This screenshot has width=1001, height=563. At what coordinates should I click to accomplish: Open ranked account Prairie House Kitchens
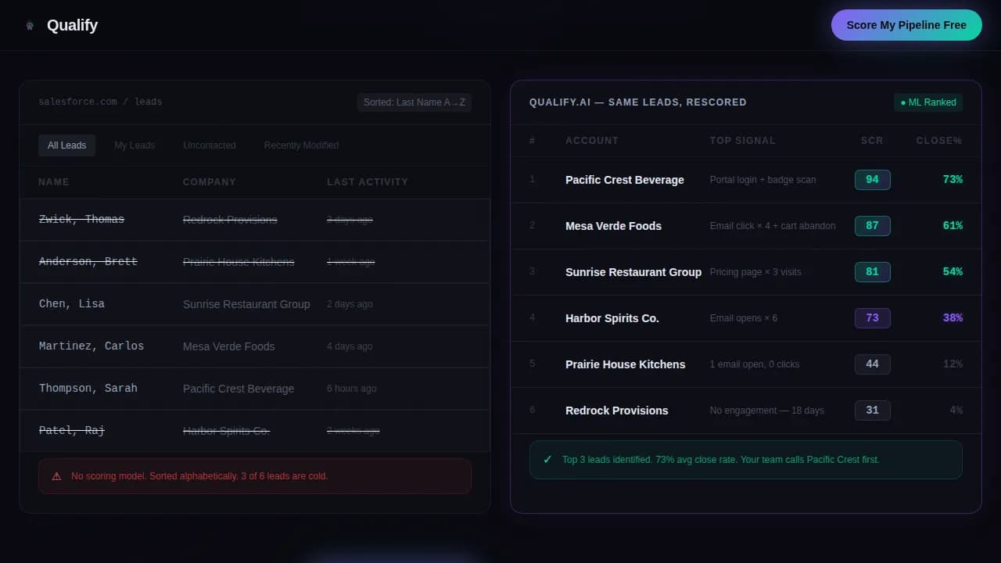[x=626, y=364]
